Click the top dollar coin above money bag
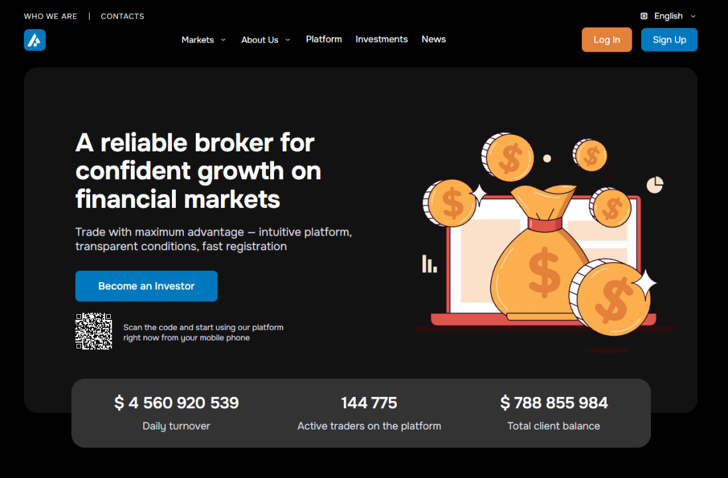 click(x=508, y=157)
